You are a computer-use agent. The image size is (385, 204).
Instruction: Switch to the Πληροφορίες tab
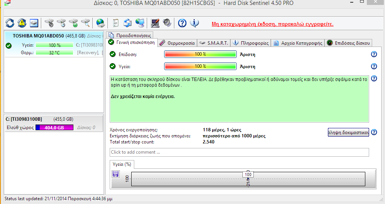click(x=251, y=43)
